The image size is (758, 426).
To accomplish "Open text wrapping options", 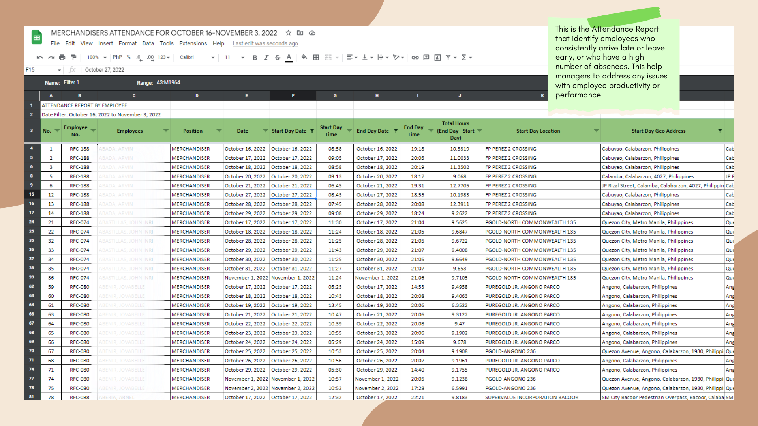I will (x=383, y=58).
